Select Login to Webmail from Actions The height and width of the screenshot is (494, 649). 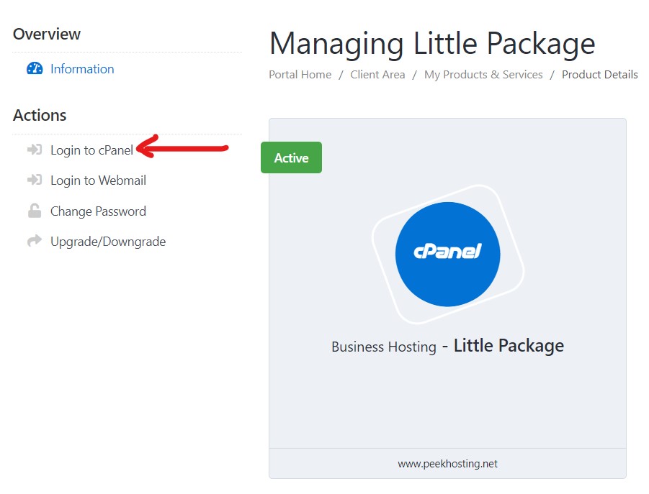point(98,180)
